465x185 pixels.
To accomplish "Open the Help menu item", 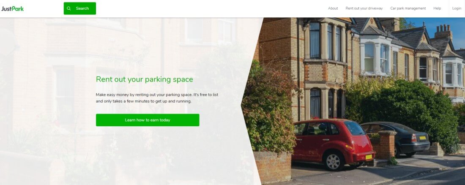I will [437, 8].
